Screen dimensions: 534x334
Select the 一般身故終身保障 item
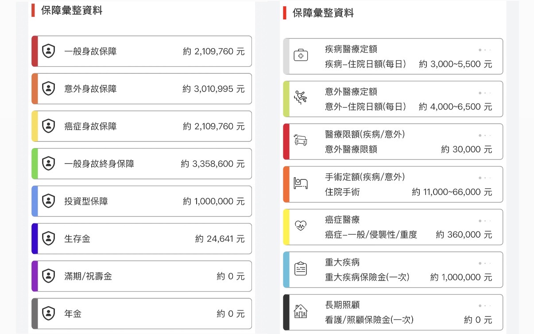pos(142,164)
